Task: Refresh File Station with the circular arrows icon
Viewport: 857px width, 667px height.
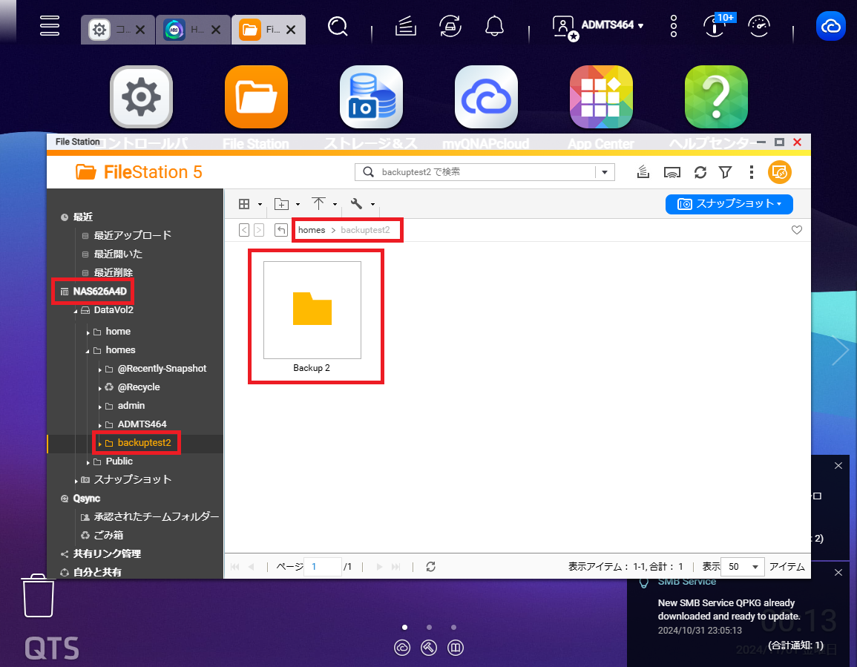Action: [700, 172]
